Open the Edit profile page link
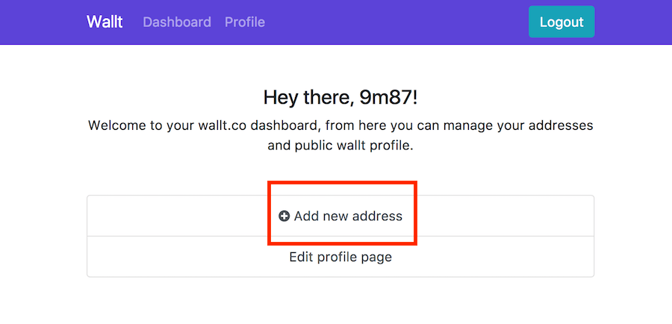Viewport: 672px width, 324px height. tap(340, 257)
